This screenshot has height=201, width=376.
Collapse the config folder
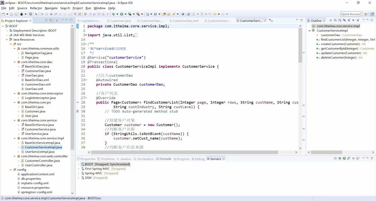(11, 170)
